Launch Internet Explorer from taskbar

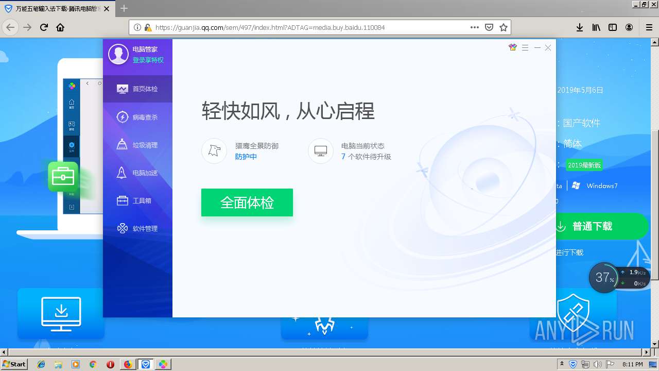coord(41,364)
